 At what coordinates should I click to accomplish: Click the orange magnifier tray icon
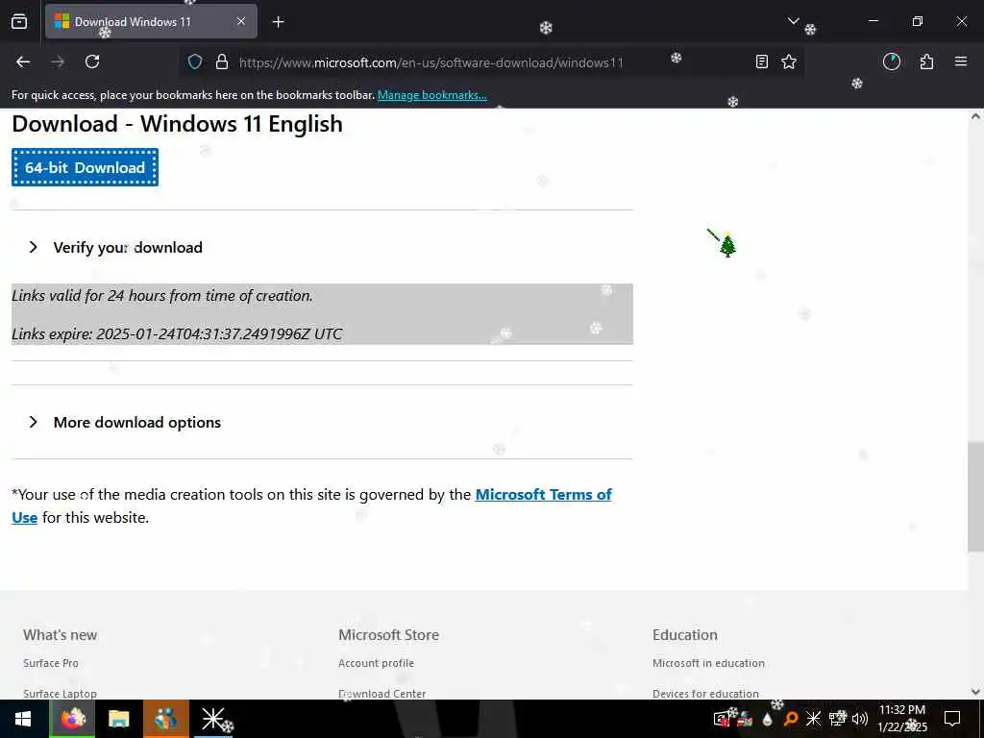point(791,719)
